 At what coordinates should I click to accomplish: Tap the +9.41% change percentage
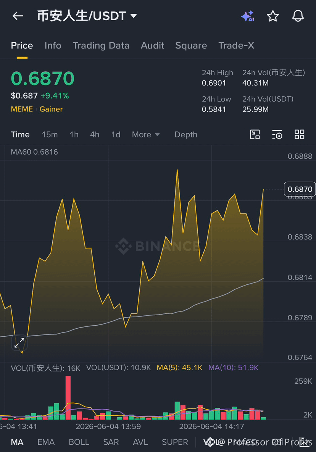click(55, 96)
